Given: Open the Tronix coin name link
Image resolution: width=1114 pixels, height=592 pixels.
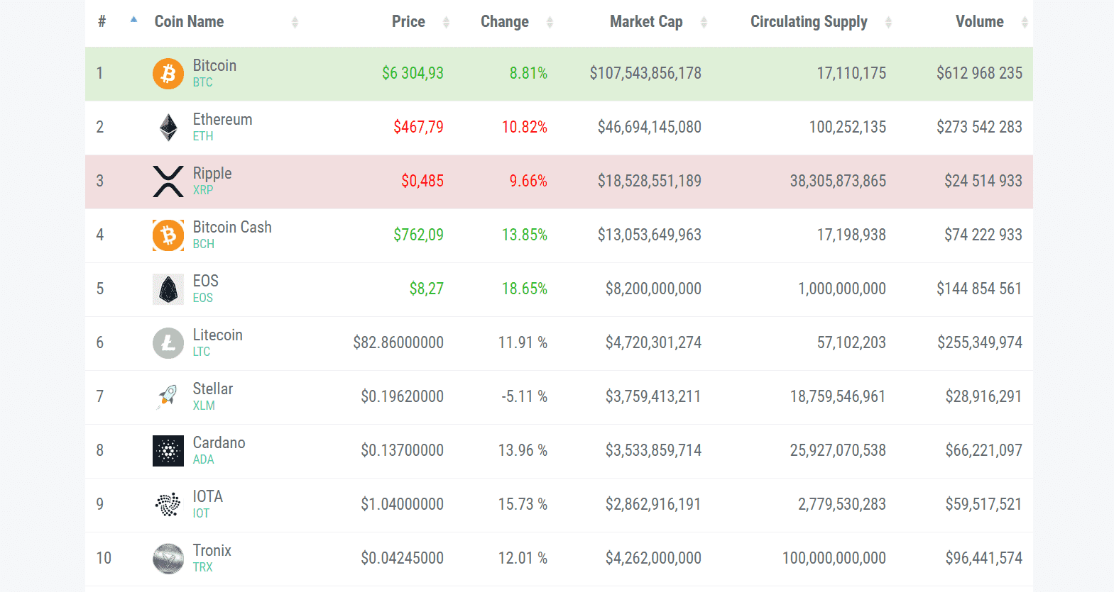Looking at the screenshot, I should point(212,551).
